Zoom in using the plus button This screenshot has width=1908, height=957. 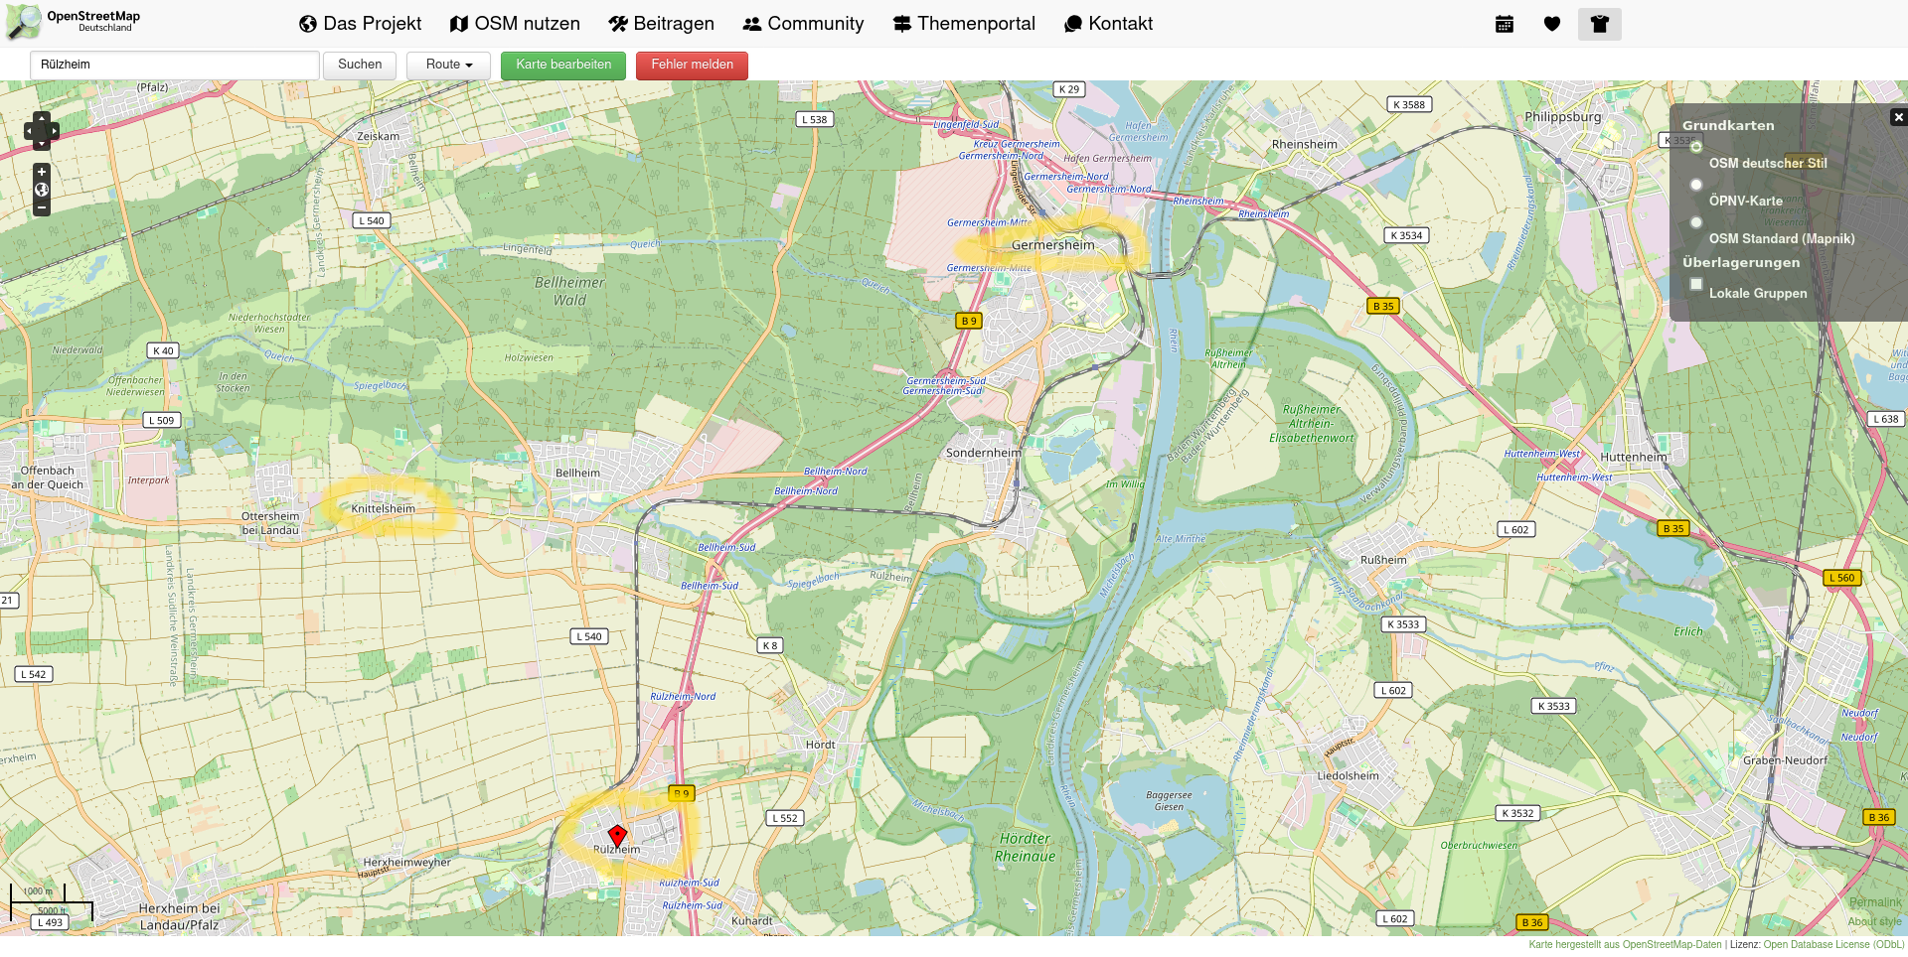[41, 172]
